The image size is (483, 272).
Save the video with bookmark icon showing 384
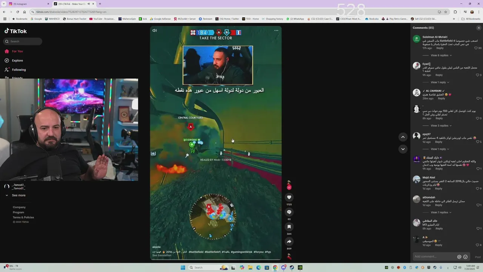click(x=289, y=227)
